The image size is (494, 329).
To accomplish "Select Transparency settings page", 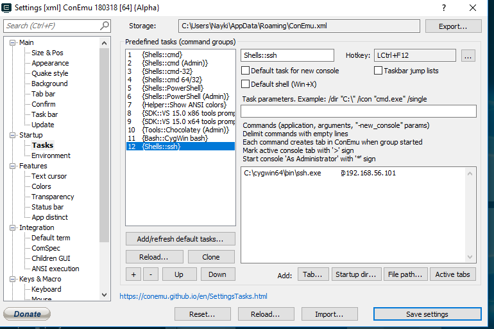I will pyautogui.click(x=53, y=197).
